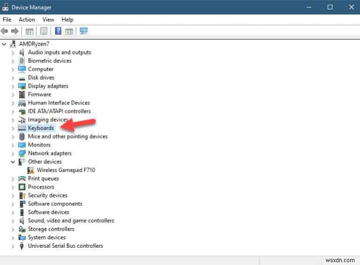Expand the Software components category

(x=13, y=204)
